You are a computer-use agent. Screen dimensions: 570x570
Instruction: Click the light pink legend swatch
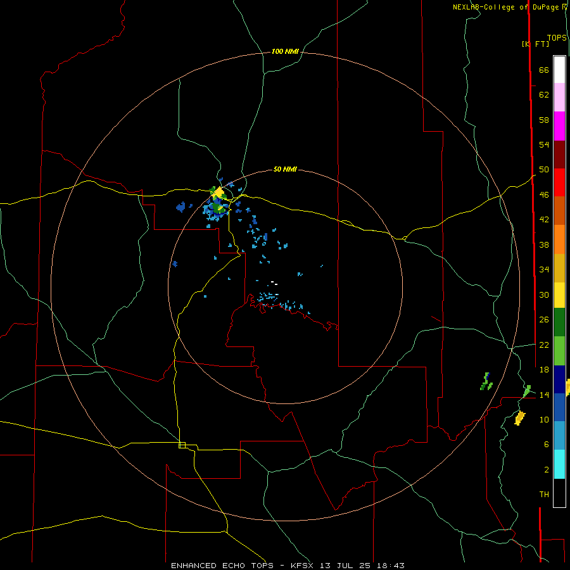(x=559, y=98)
